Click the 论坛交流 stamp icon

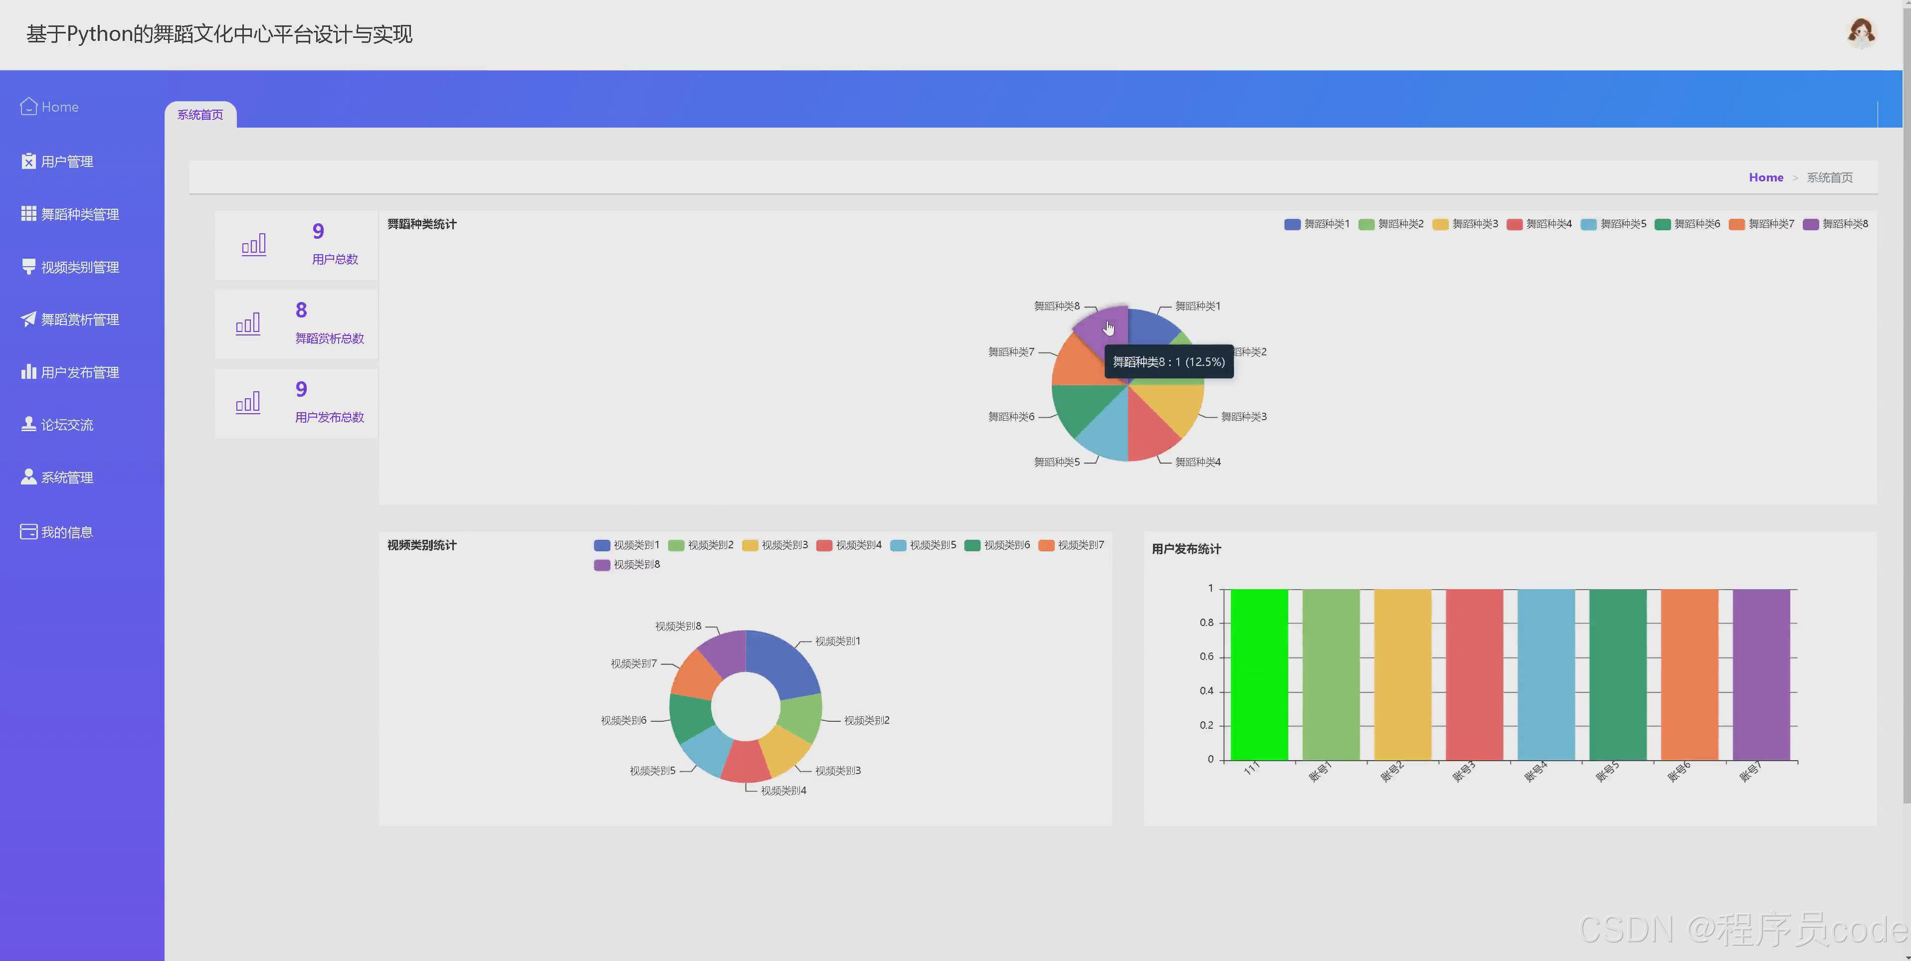tap(28, 424)
